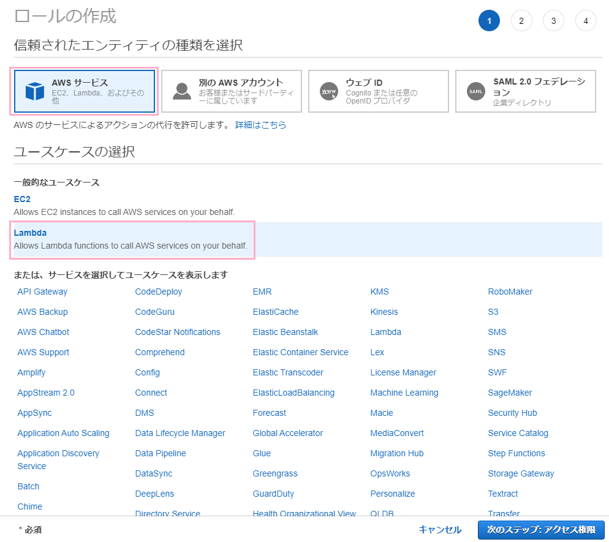This screenshot has height=542, width=609.
Task: Select Machine Learning service
Action: click(404, 393)
